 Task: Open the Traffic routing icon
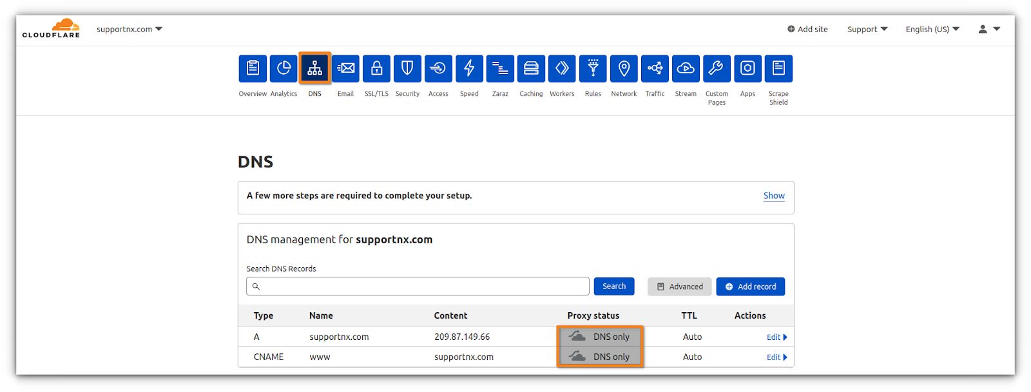pyautogui.click(x=655, y=68)
